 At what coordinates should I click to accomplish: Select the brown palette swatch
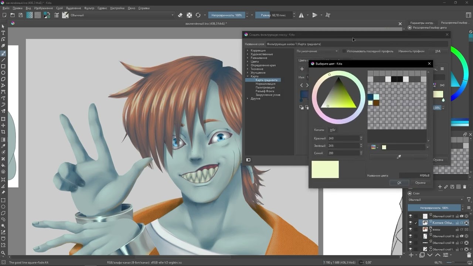[x=376, y=103]
